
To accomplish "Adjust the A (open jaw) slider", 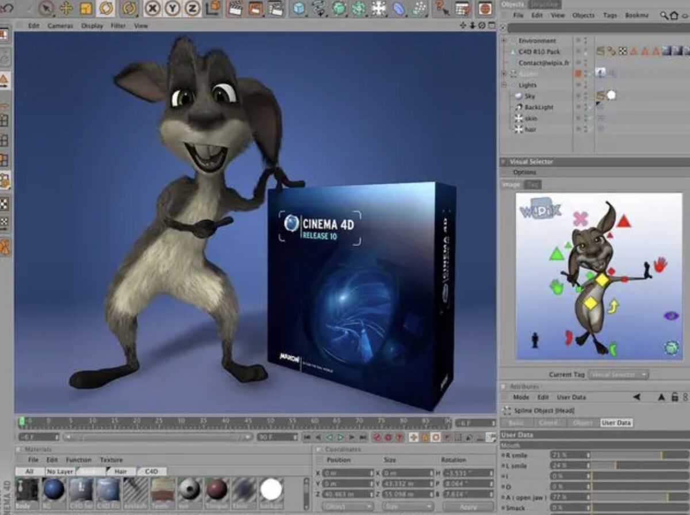I will (639, 497).
